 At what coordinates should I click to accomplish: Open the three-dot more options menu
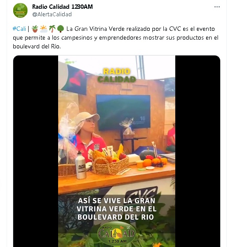[x=217, y=7]
